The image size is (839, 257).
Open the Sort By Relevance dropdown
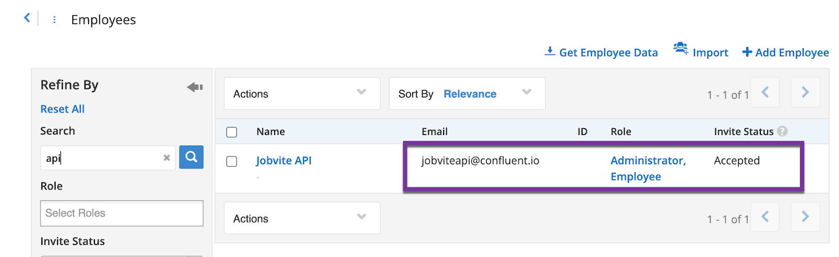tap(467, 94)
